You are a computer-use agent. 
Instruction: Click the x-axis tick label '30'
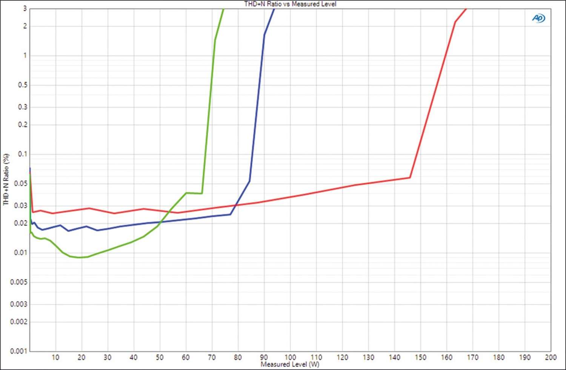(108, 357)
